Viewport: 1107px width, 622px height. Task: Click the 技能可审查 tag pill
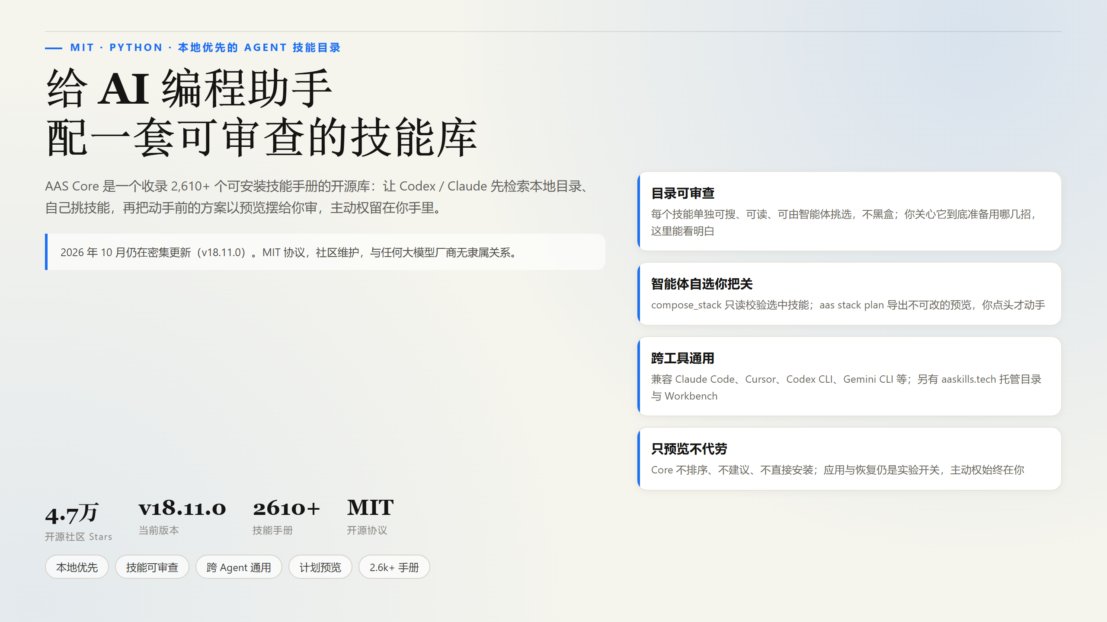pos(152,567)
